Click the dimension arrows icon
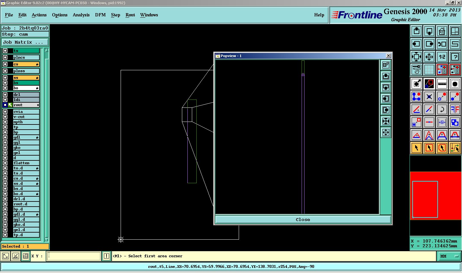 [442, 122]
